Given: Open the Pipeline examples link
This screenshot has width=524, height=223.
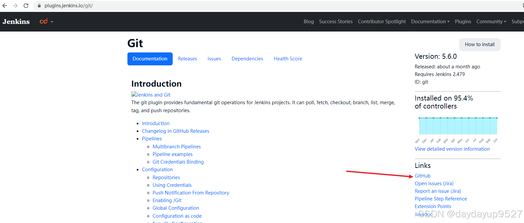Looking at the screenshot, I should 173,154.
